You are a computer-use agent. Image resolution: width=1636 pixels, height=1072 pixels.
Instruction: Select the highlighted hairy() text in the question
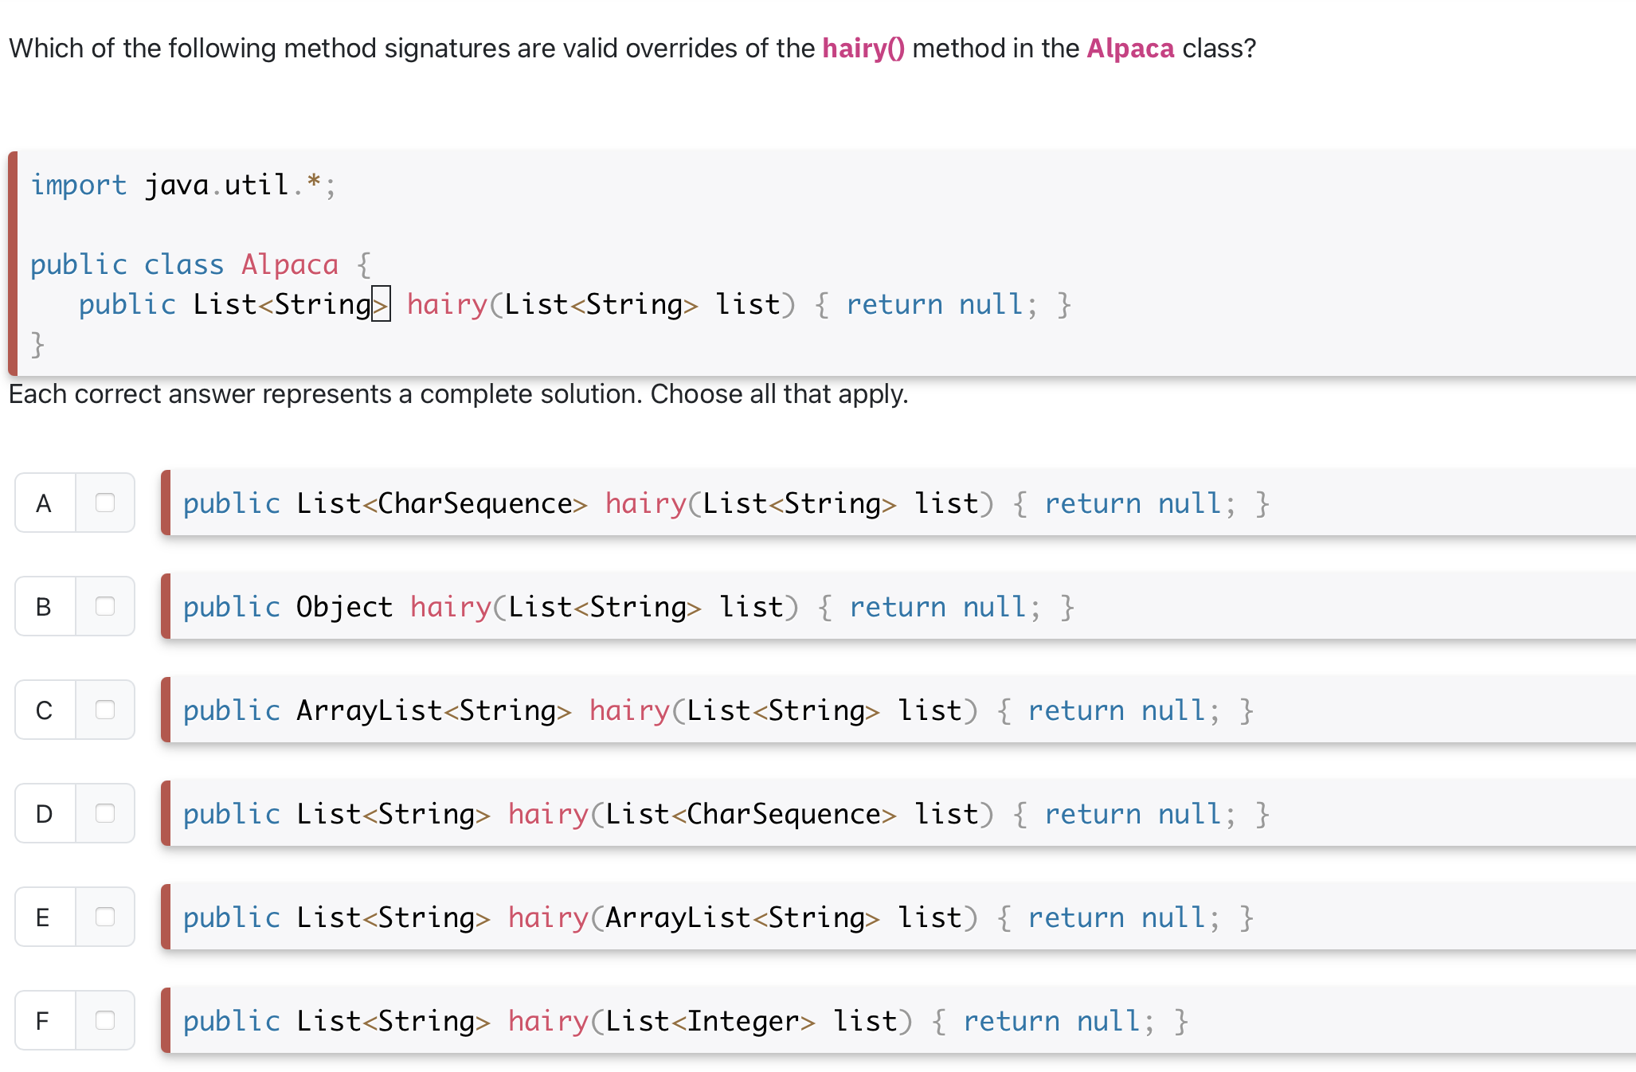[863, 48]
